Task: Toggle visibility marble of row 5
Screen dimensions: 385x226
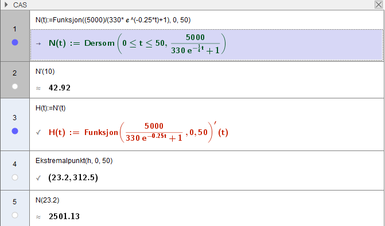Action: click(15, 215)
